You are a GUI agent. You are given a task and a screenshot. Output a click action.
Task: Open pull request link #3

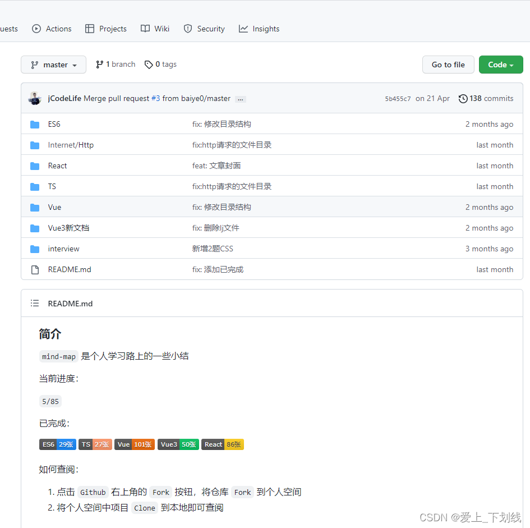click(155, 98)
